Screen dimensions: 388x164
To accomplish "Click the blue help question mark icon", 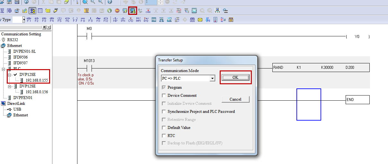I will [110, 2].
